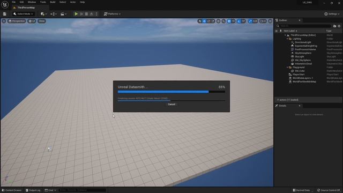Viewport: 343px width, 193px height.
Task: Open the Tools menu
Action: tap(43, 2)
